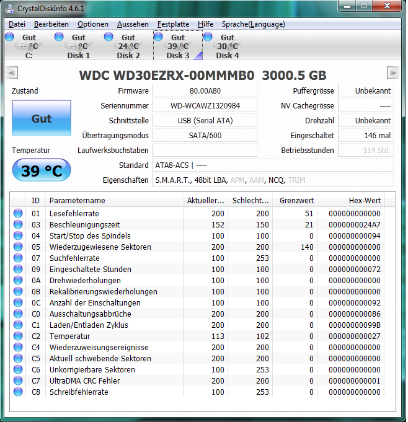Click the Firmware field 80.00A80

(x=205, y=90)
